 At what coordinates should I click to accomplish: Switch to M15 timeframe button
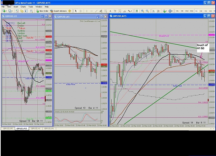tap(187, 11)
